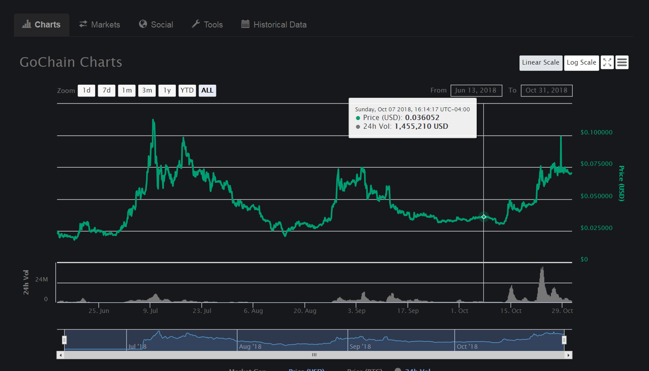Image resolution: width=649 pixels, height=371 pixels.
Task: Click the $0 price axis label
Action: (584, 259)
